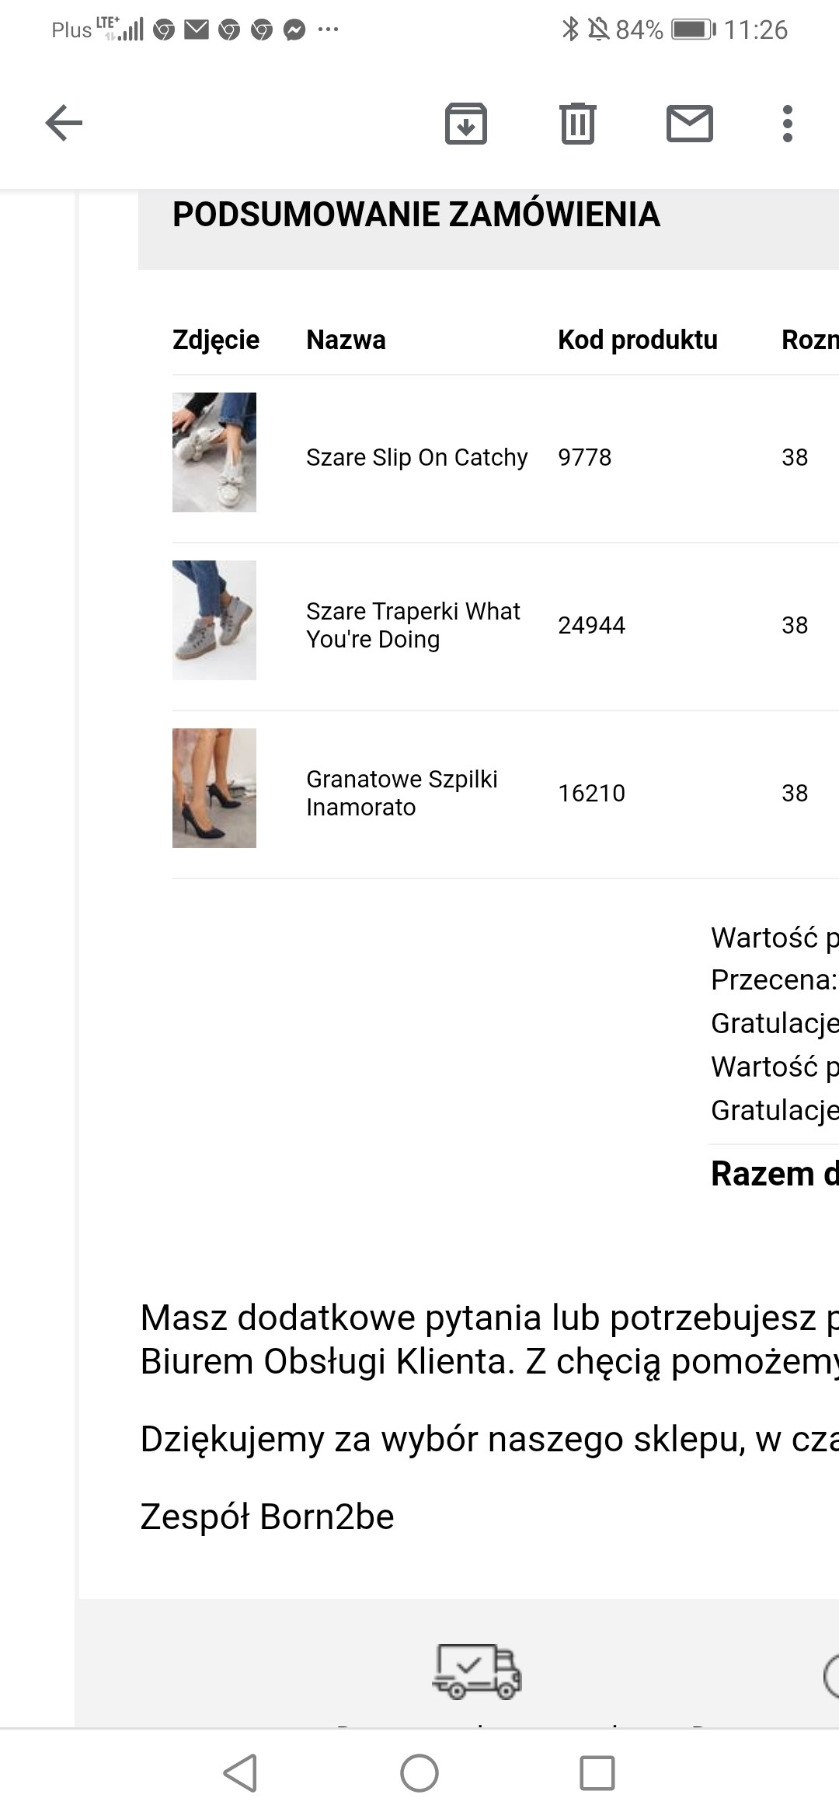Tap the Android back navigation button

coord(240,1773)
